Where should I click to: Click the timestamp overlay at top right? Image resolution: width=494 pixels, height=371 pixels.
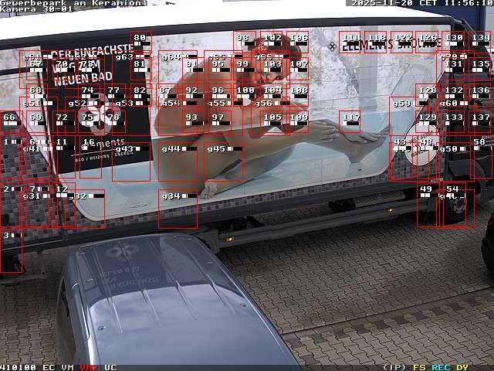click(422, 3)
